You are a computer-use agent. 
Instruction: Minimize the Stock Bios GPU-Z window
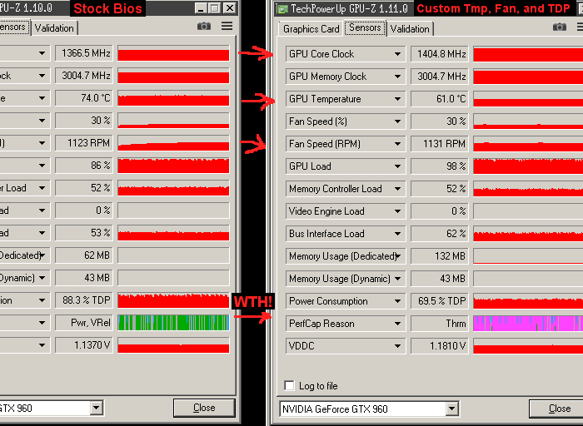click(x=202, y=7)
